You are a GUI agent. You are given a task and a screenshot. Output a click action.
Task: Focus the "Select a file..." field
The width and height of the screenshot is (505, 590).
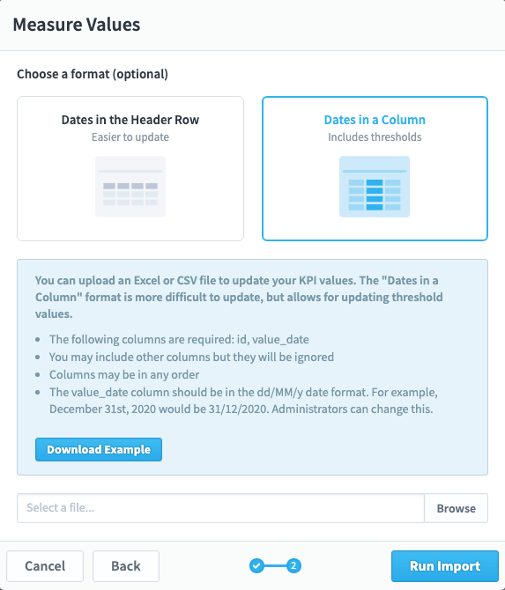pos(220,508)
